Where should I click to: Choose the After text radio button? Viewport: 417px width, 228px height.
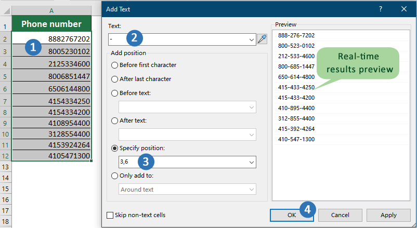pos(115,120)
